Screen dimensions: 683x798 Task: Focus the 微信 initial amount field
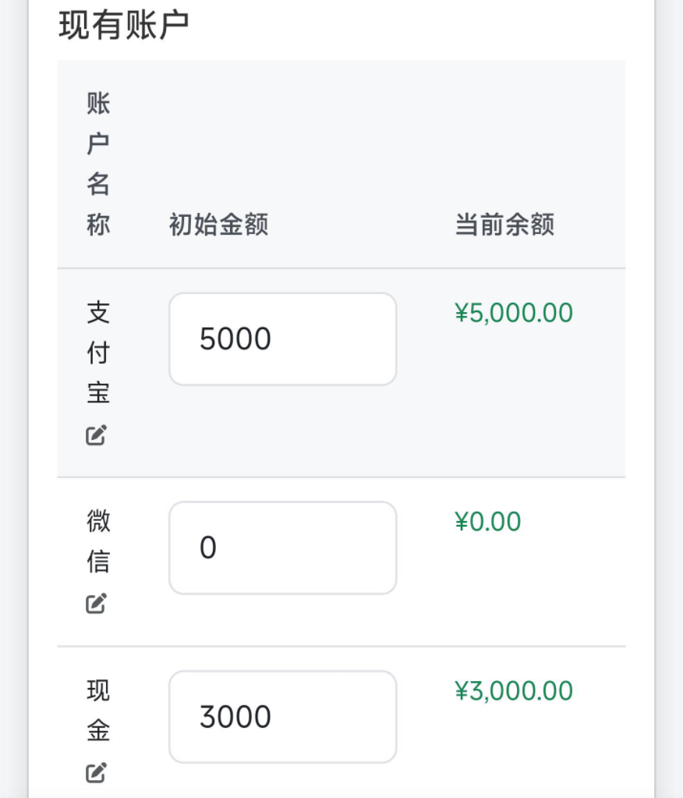tap(282, 548)
